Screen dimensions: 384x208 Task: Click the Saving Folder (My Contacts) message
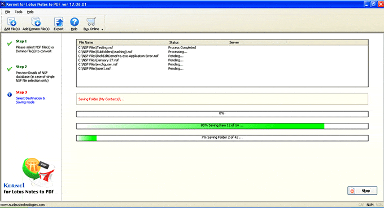click(101, 99)
